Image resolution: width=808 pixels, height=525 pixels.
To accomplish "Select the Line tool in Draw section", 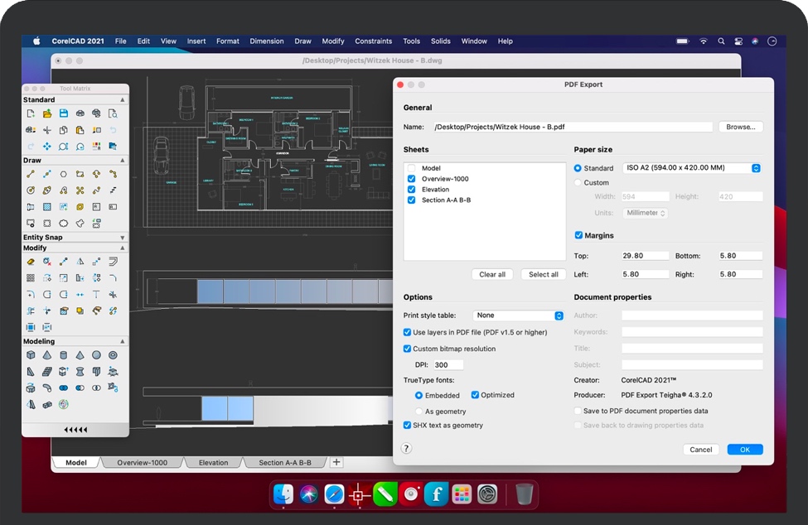I will tap(31, 174).
